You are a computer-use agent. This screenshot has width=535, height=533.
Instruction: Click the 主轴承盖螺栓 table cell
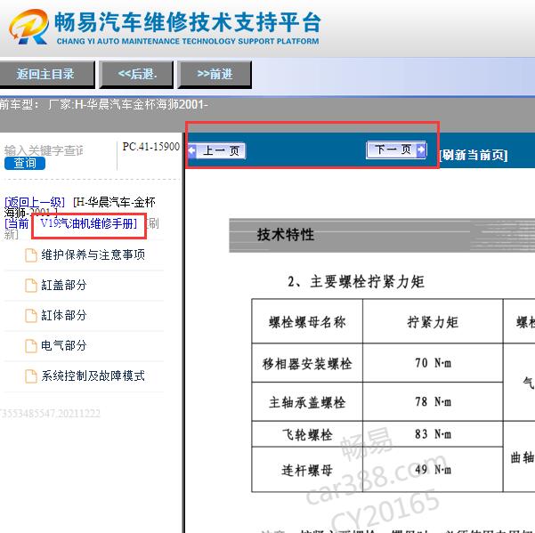pos(307,403)
